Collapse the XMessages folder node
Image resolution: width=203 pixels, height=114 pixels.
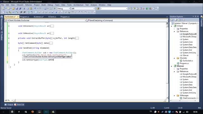coord(174,96)
